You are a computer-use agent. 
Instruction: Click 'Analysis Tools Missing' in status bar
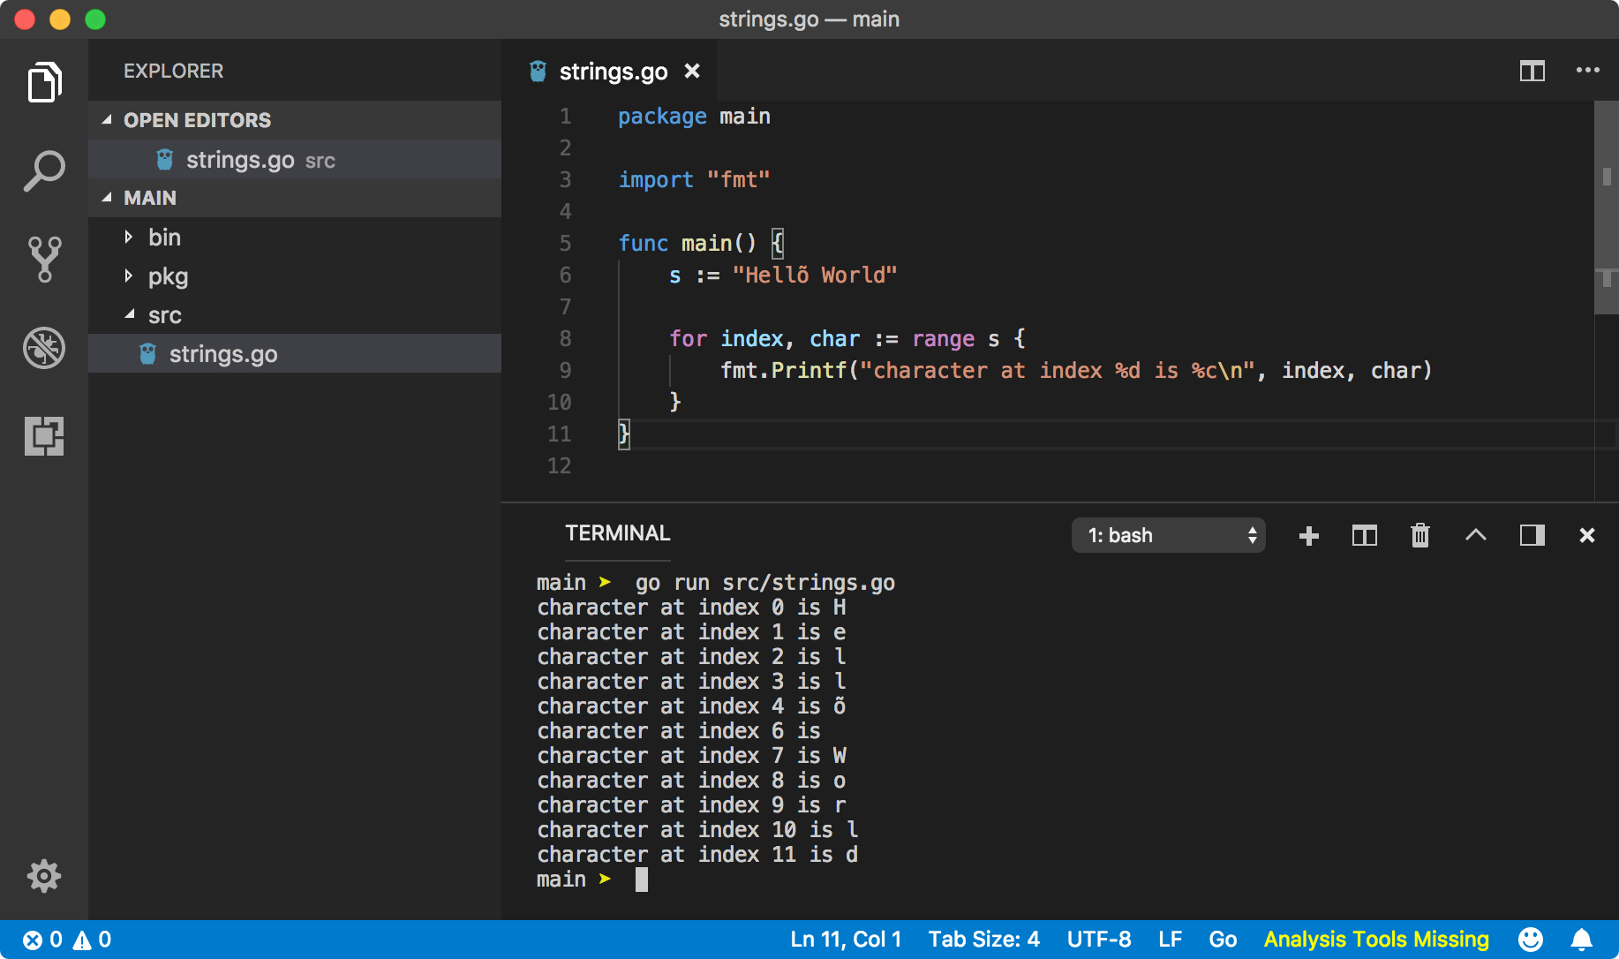click(x=1377, y=939)
